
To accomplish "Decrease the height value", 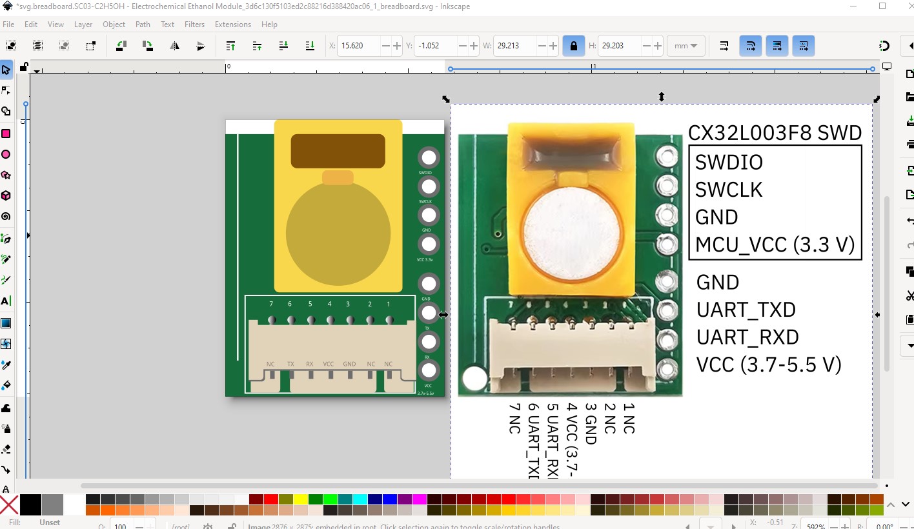I will click(646, 46).
